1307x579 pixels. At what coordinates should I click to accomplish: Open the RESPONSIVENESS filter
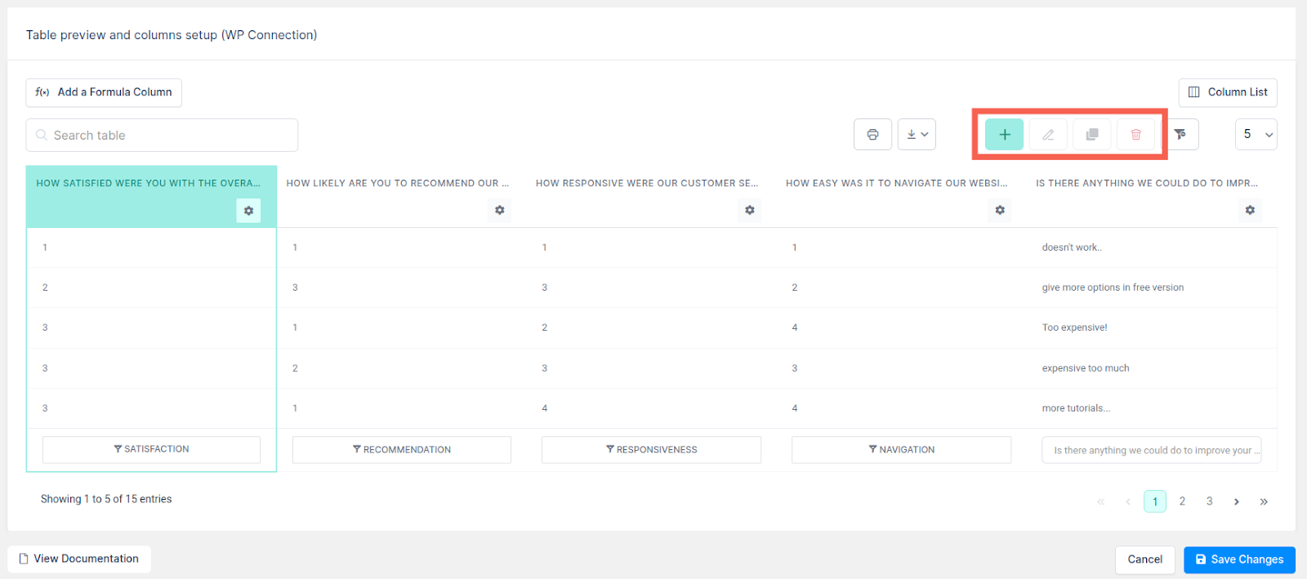[x=651, y=449]
